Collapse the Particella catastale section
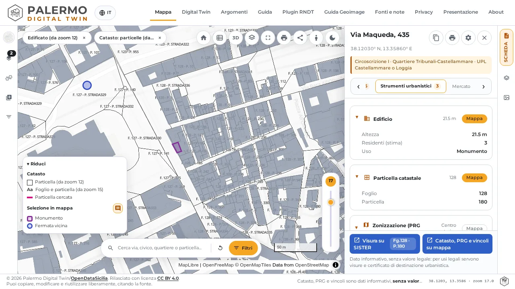Image resolution: width=515 pixels, height=289 pixels. click(x=357, y=177)
